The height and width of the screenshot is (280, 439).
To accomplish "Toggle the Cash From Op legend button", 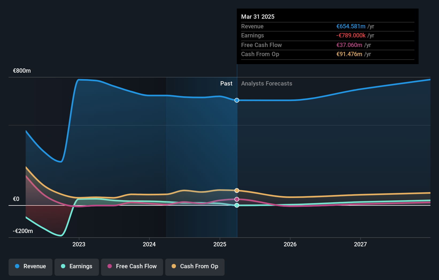I will pyautogui.click(x=195, y=267).
